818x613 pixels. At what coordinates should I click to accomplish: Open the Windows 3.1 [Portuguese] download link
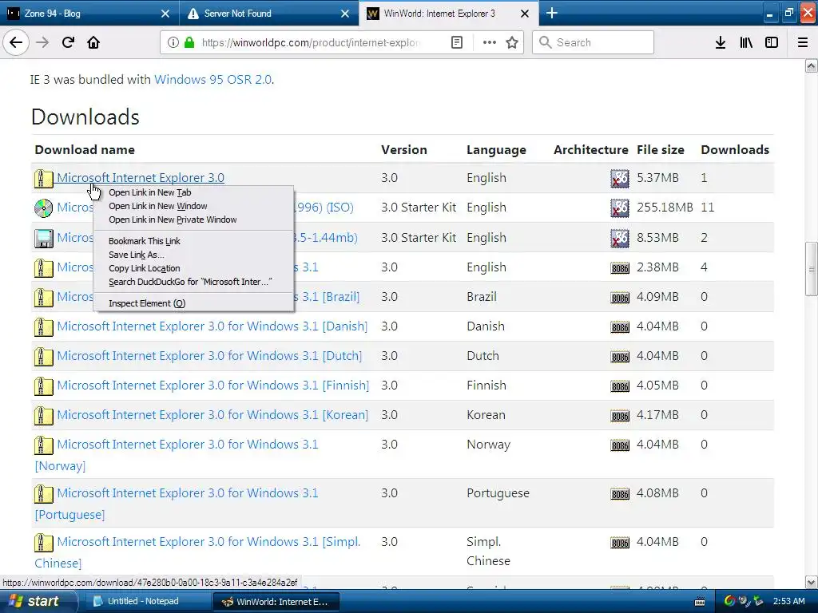188,493
